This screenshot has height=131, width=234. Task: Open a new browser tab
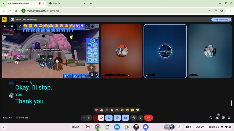(91, 3)
